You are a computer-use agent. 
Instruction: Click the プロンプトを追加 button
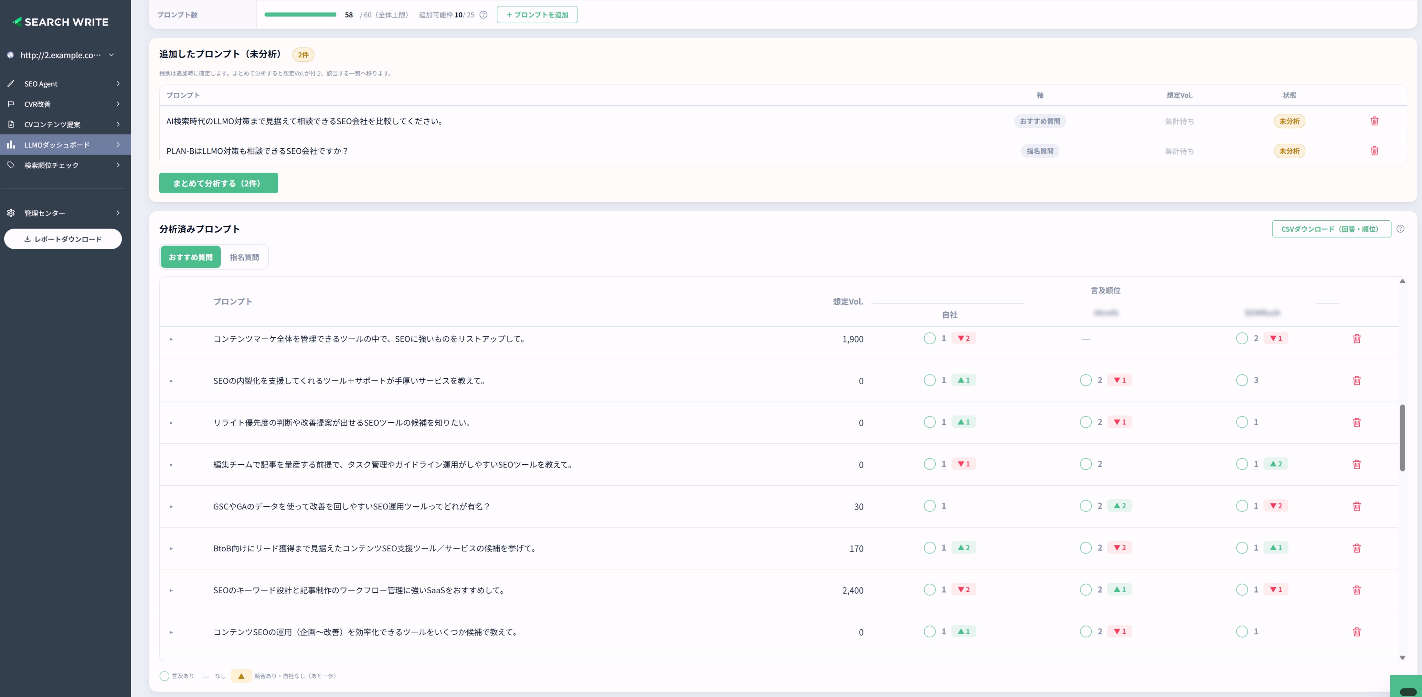click(x=537, y=15)
